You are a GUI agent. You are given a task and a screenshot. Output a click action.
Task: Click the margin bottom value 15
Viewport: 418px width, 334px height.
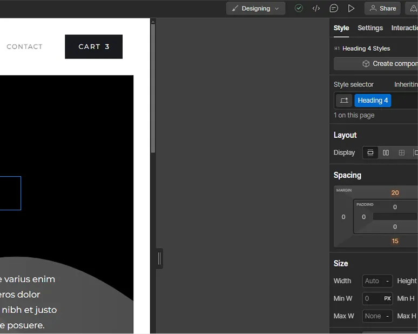395,241
